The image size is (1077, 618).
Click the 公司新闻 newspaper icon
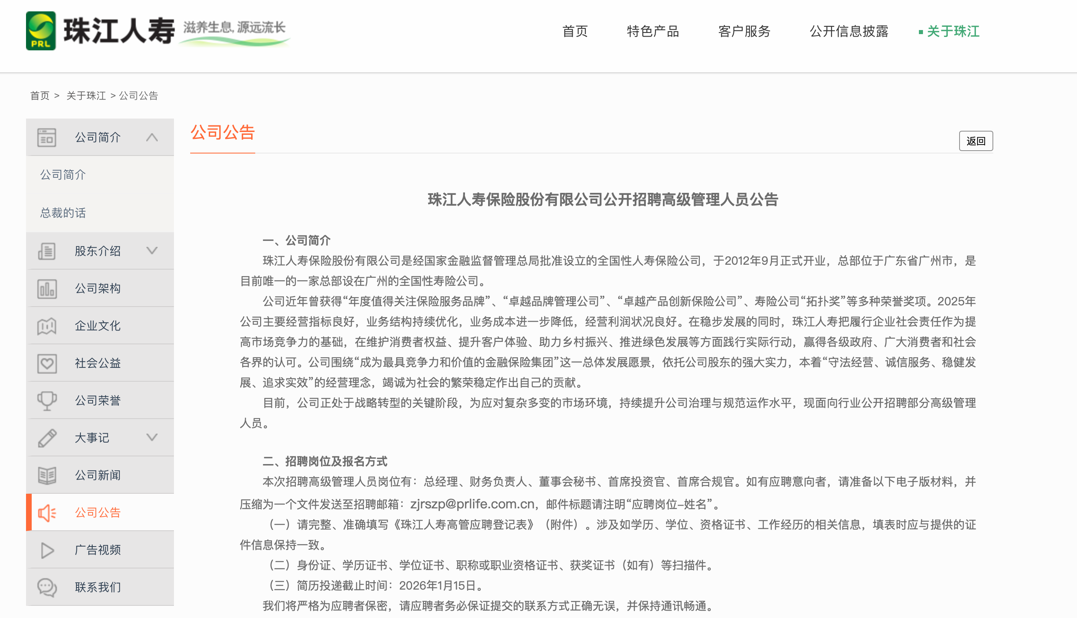click(47, 475)
